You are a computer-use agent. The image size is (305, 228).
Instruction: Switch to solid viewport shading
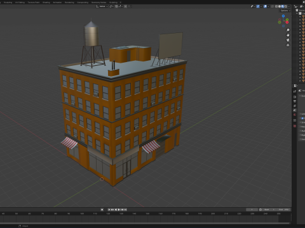click(x=280, y=6)
